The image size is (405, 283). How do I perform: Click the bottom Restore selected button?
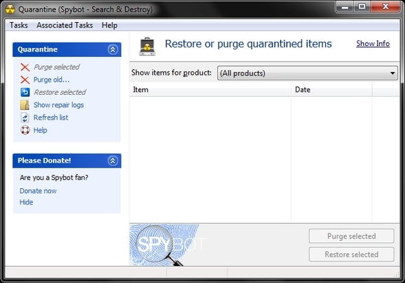point(351,254)
